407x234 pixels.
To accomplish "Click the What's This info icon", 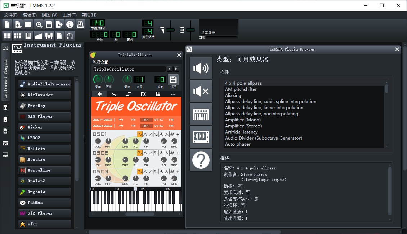I will [x=70, y=24].
